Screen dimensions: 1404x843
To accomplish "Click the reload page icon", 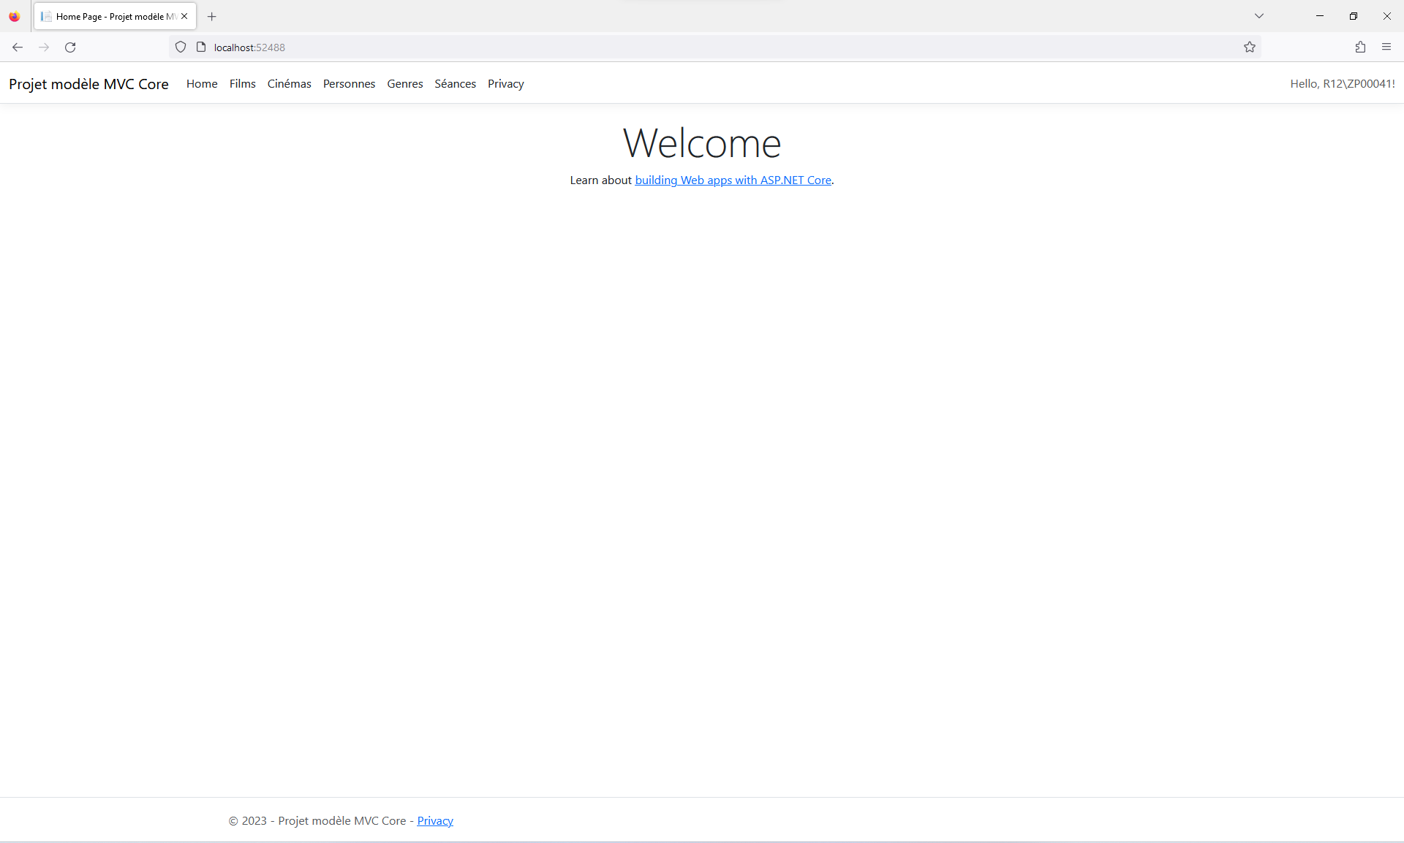I will 70,47.
